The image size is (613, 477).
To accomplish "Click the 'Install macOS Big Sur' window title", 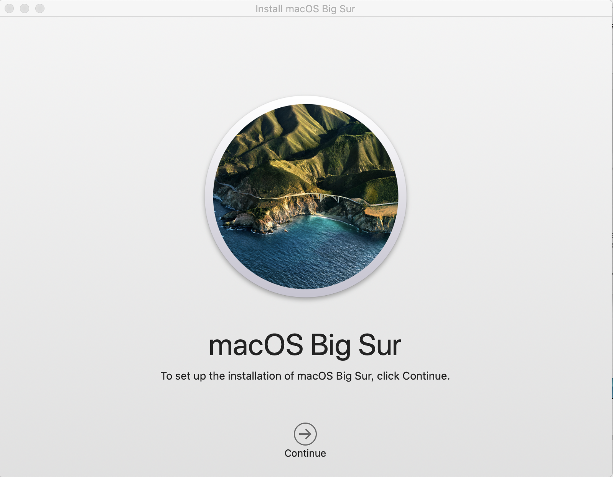I will [305, 8].
